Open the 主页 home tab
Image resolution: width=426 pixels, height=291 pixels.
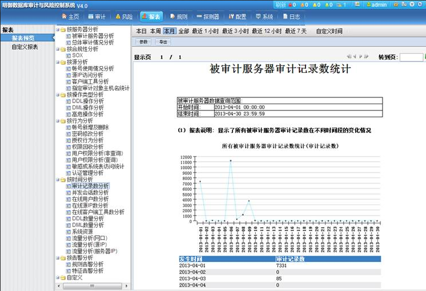coord(70,17)
